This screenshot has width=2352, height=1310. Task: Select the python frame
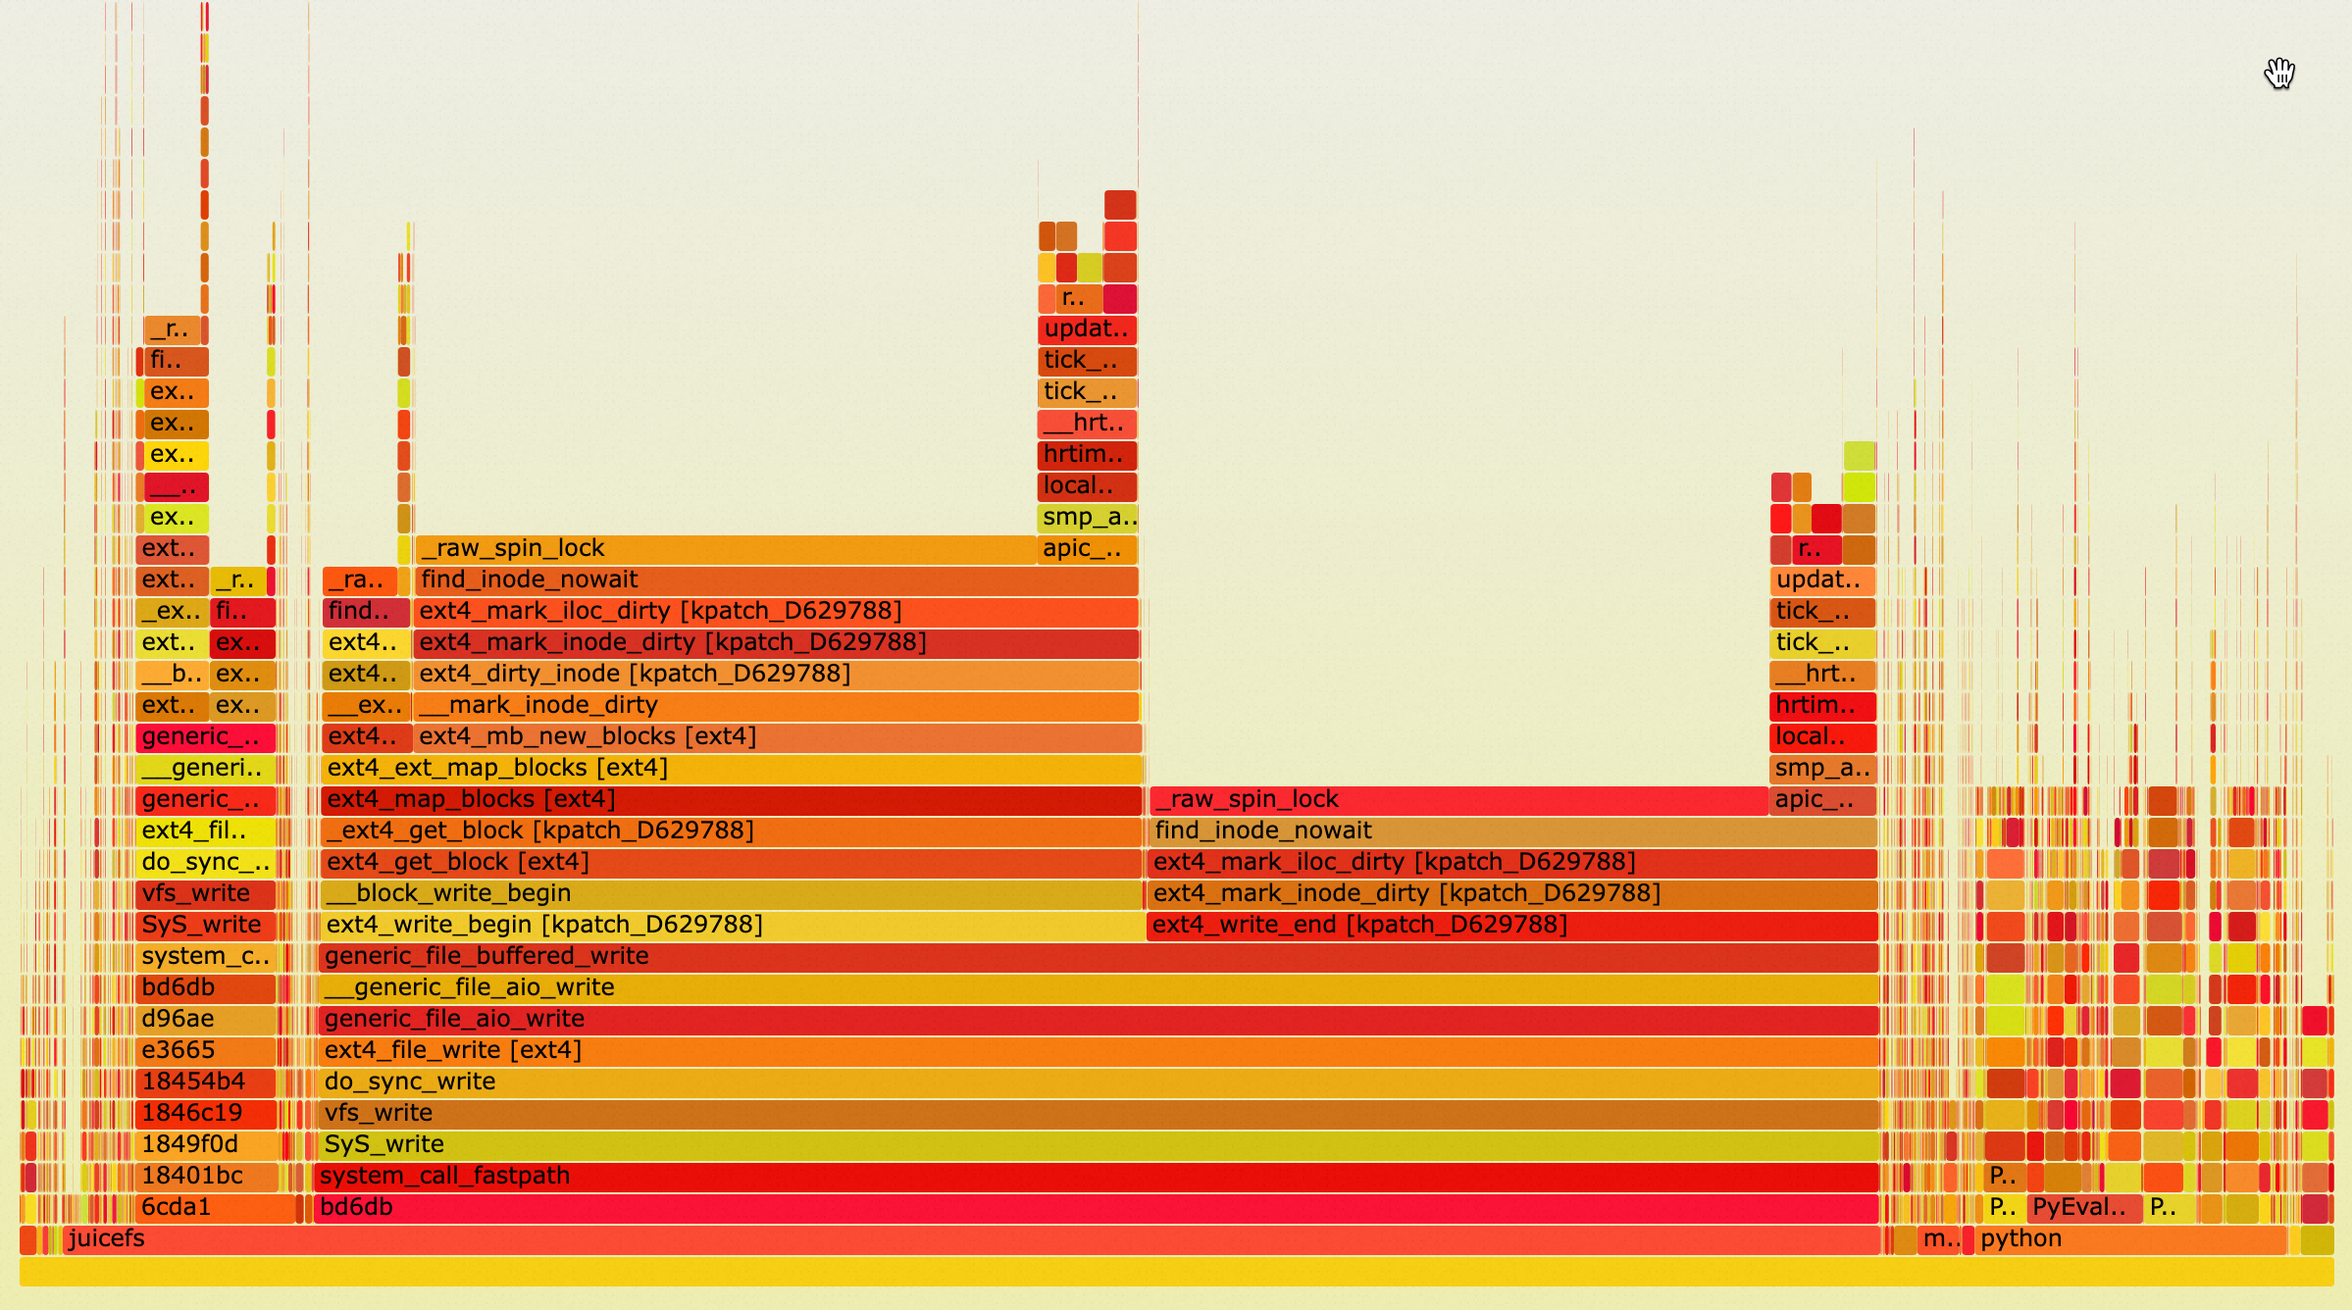[2130, 1239]
